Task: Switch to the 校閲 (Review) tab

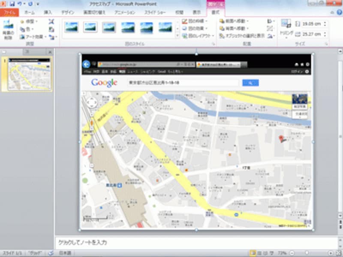Action: point(179,12)
